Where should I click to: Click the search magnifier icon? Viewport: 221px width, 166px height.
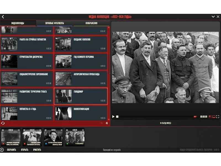click(x=102, y=123)
